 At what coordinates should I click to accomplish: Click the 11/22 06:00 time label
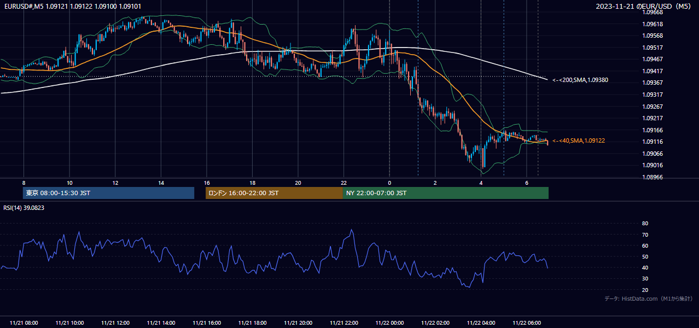pyautogui.click(x=527, y=323)
